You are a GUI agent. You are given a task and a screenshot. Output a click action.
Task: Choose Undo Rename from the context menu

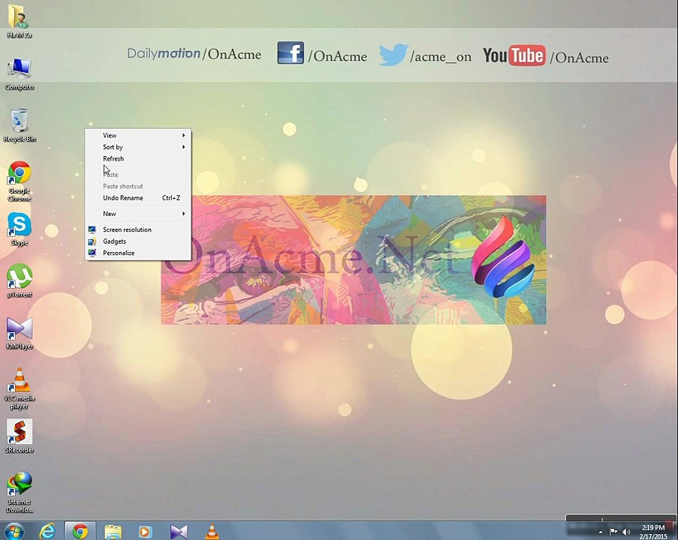tap(138, 198)
